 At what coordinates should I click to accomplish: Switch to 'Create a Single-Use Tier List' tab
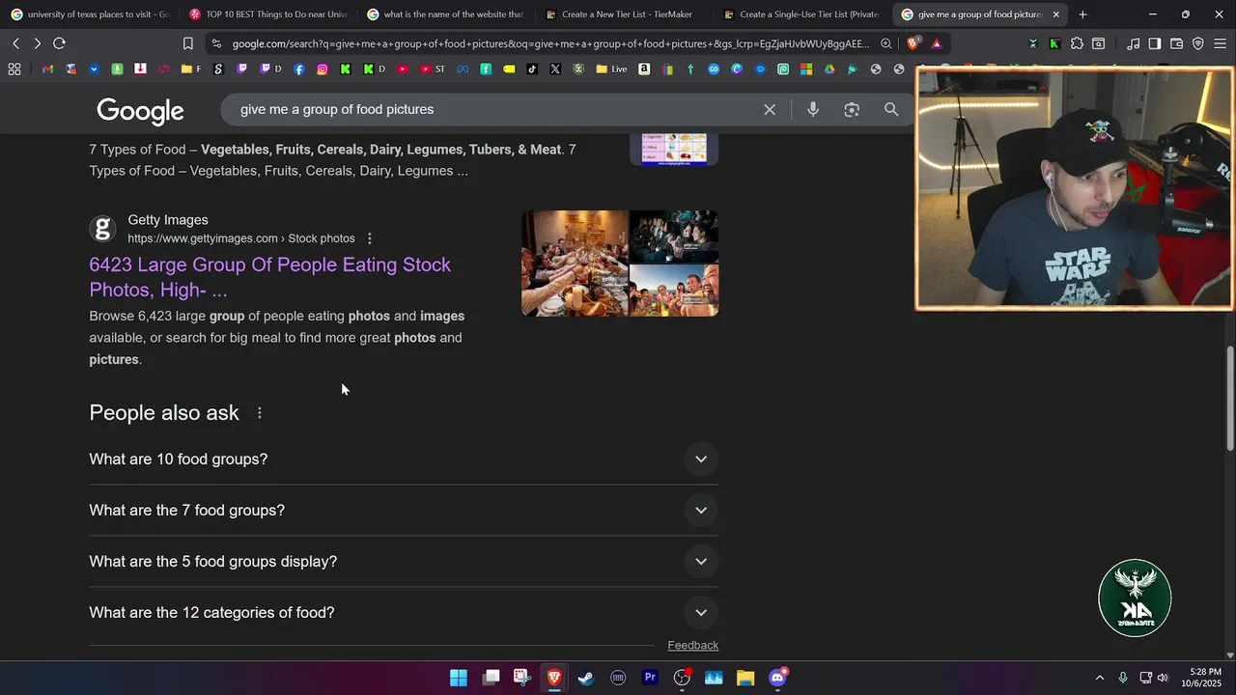(803, 14)
